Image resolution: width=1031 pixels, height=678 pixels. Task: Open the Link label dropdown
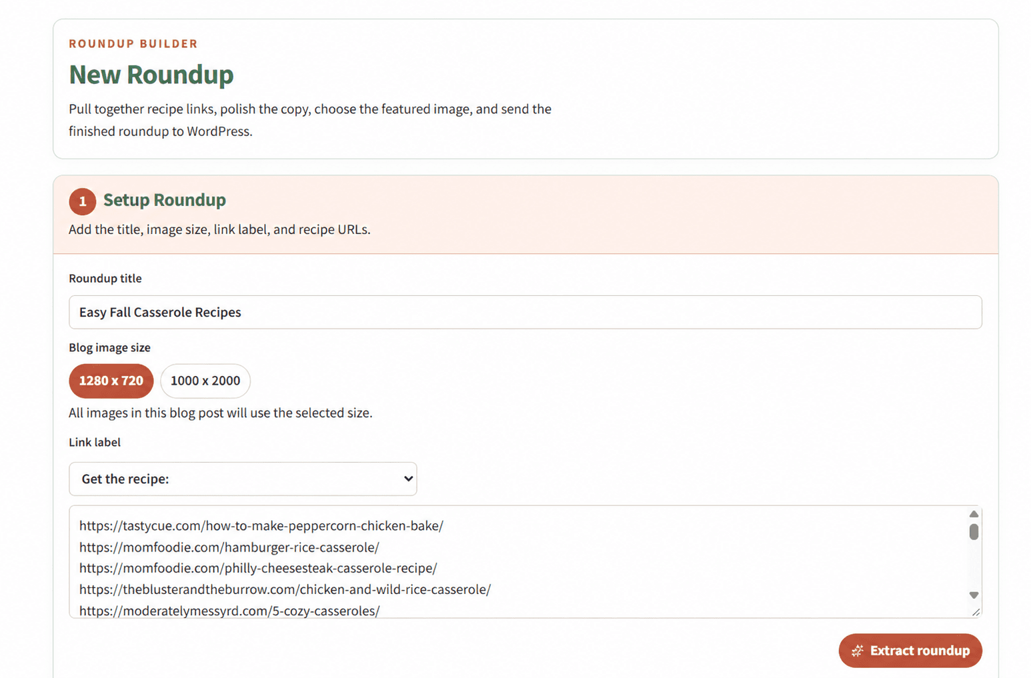point(243,479)
